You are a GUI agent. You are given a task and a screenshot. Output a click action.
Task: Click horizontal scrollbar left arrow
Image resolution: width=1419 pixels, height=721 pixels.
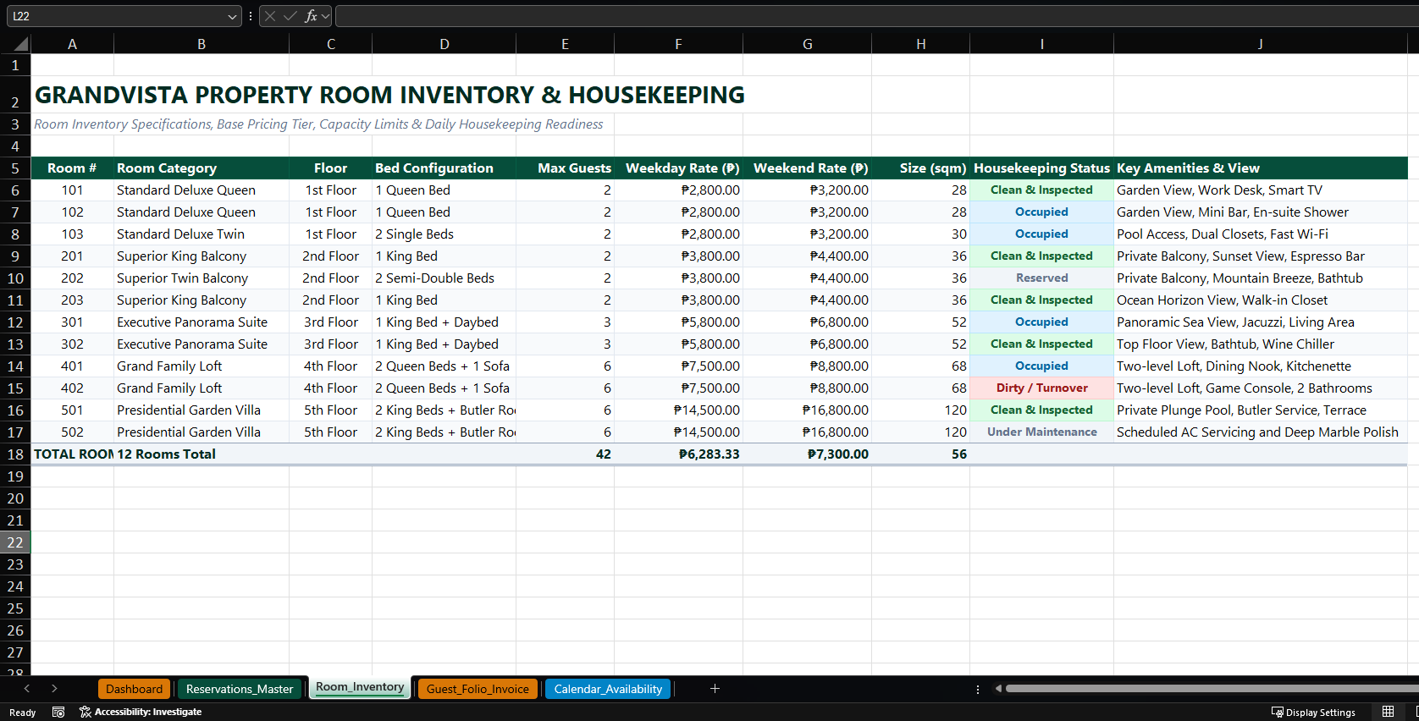click(x=998, y=689)
